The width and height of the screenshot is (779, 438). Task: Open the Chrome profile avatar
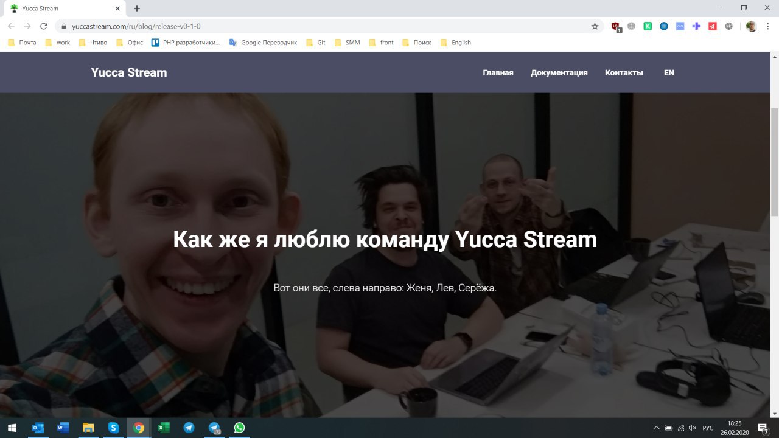point(752,26)
